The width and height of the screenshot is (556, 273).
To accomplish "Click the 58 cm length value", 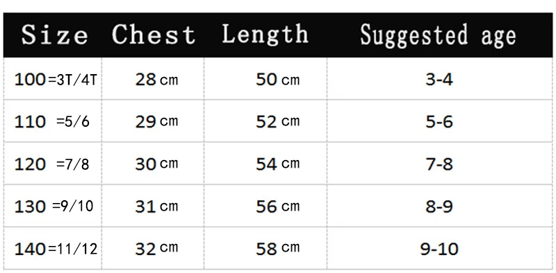I will click(277, 249).
